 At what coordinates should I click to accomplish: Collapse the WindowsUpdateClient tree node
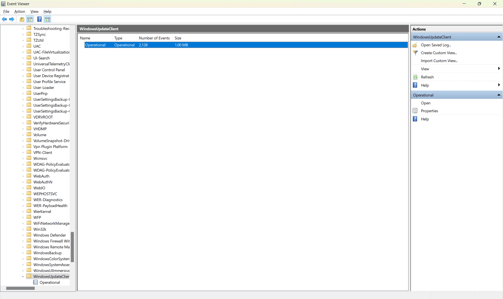[x=23, y=276]
